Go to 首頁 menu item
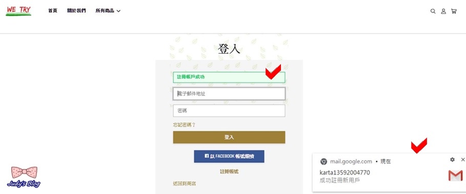Viewport: 466px width, 194px height. coord(53,11)
